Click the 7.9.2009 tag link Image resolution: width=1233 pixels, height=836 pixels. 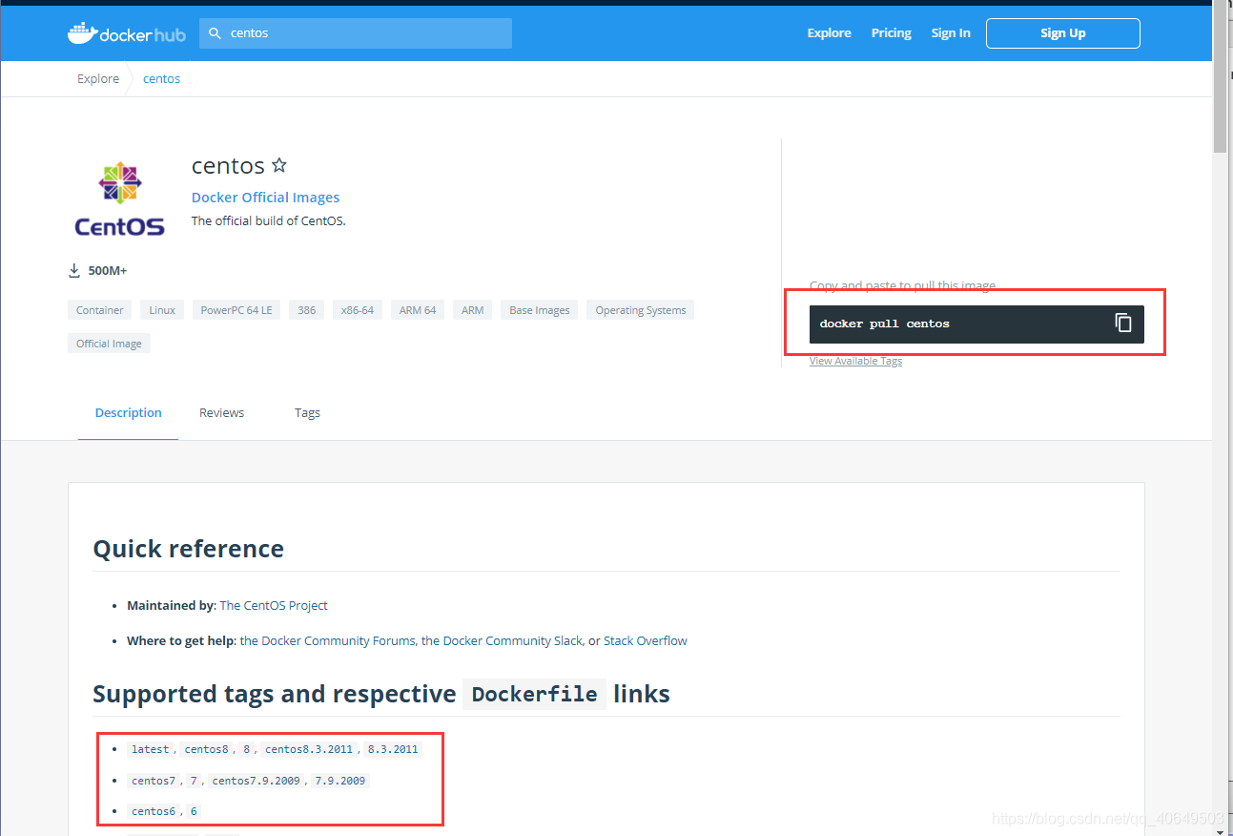tap(339, 780)
